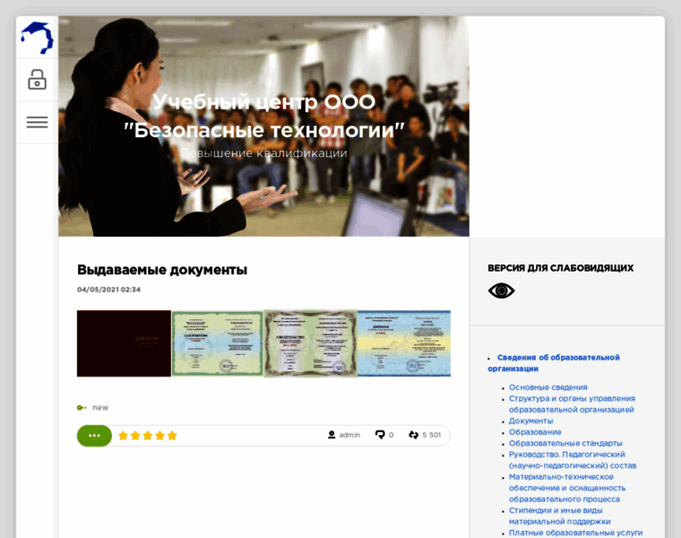Open 'Материально-техническое обеспечение' link

[x=567, y=488]
